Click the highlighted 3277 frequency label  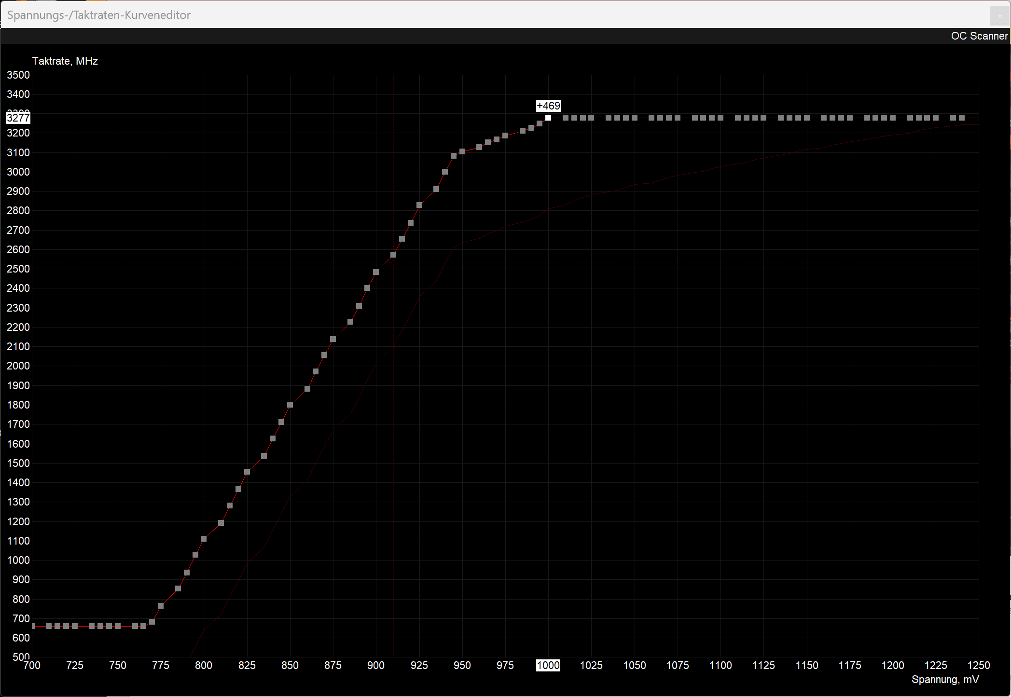point(18,118)
